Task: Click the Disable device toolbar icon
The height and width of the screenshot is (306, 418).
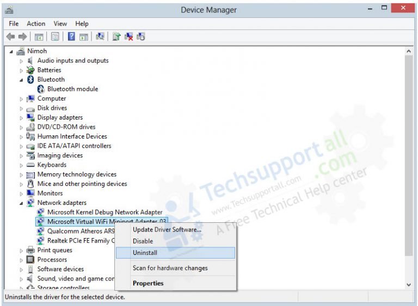Action: pyautogui.click(x=141, y=36)
